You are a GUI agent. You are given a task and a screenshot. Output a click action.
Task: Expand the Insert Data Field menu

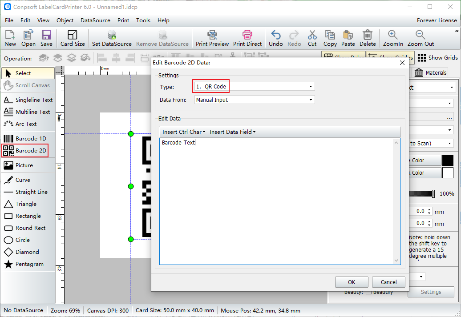click(233, 132)
